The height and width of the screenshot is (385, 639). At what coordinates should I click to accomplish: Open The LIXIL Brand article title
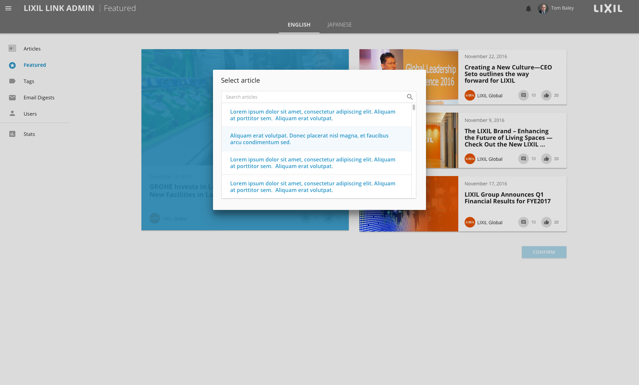point(508,138)
